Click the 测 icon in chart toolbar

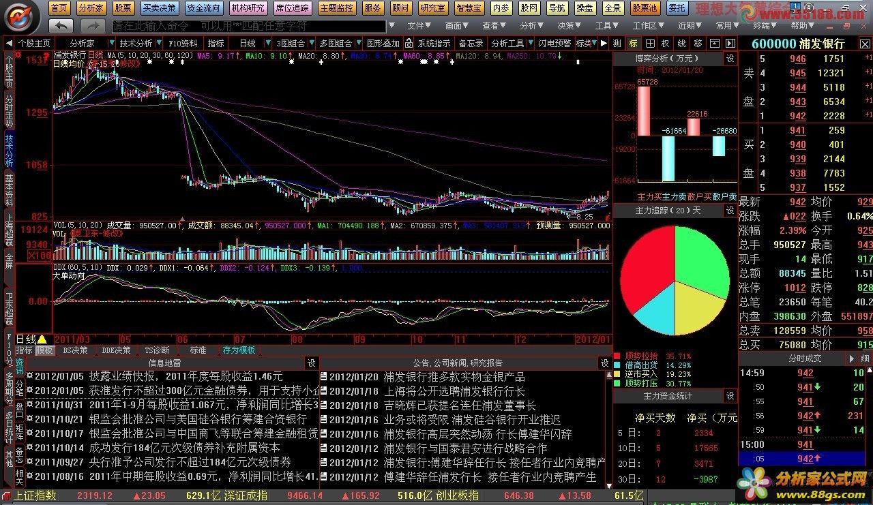pyautogui.click(x=617, y=43)
